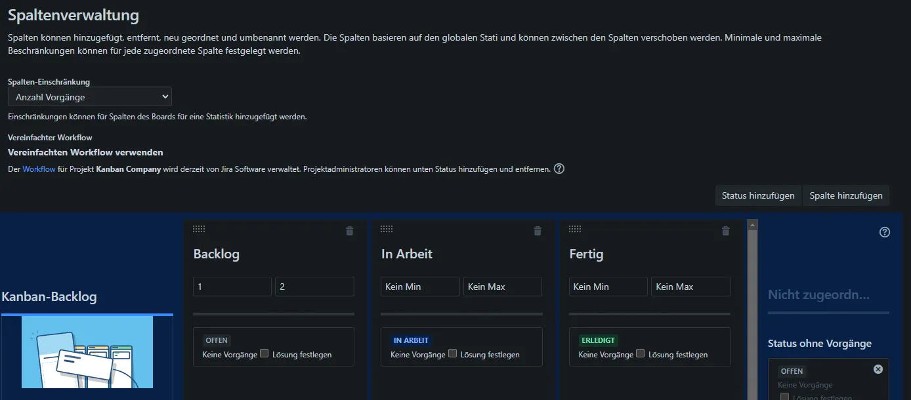Click the Fertig column title
911x400 pixels.
[586, 254]
